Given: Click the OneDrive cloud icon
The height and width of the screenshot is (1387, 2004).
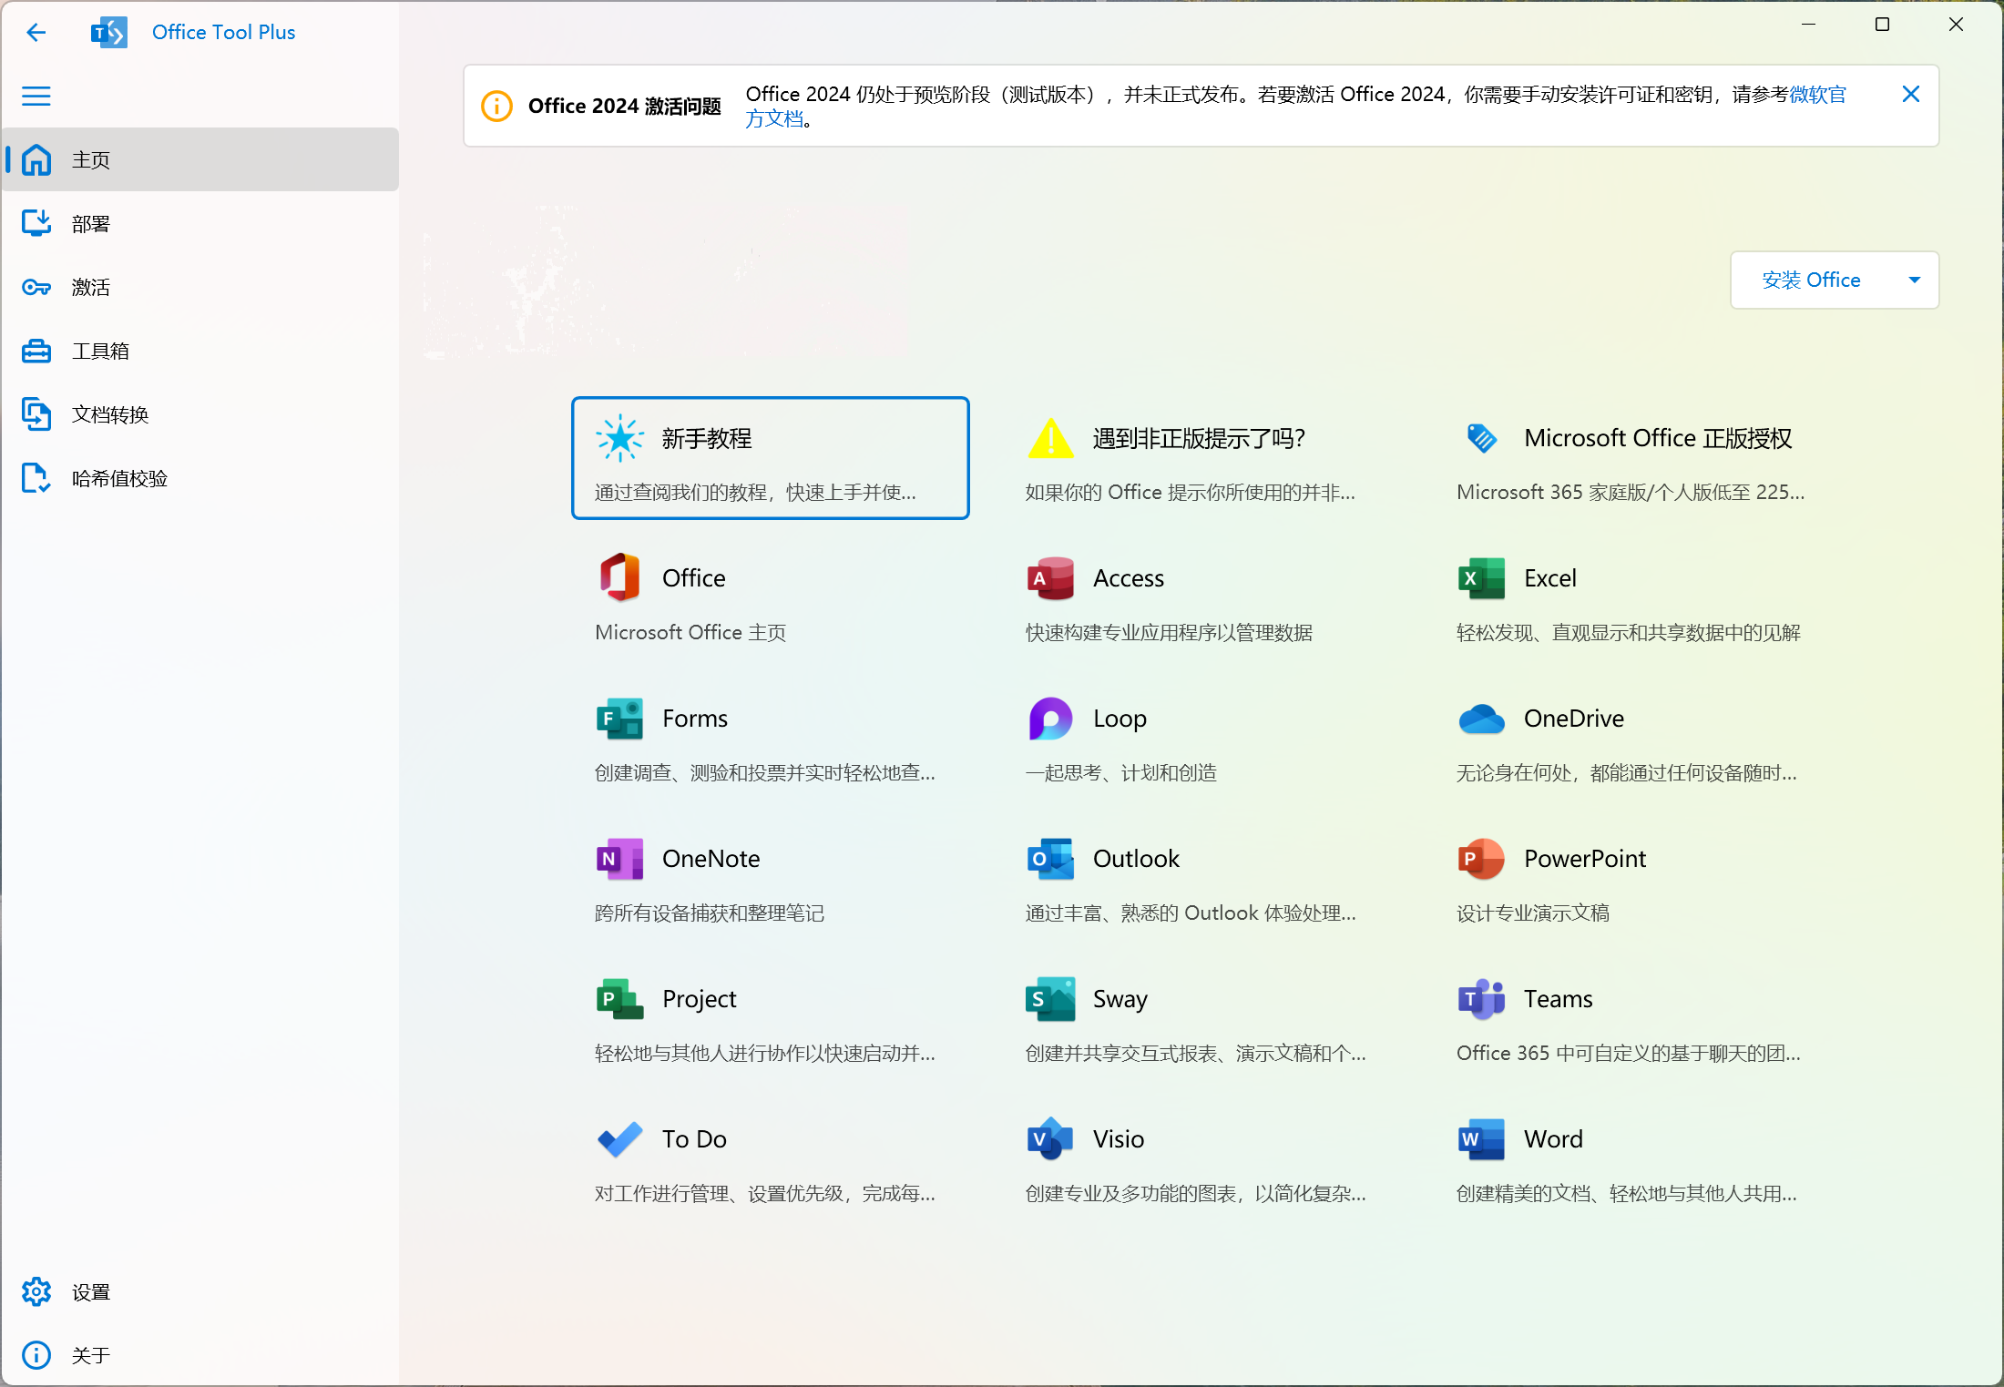Looking at the screenshot, I should tap(1482, 719).
